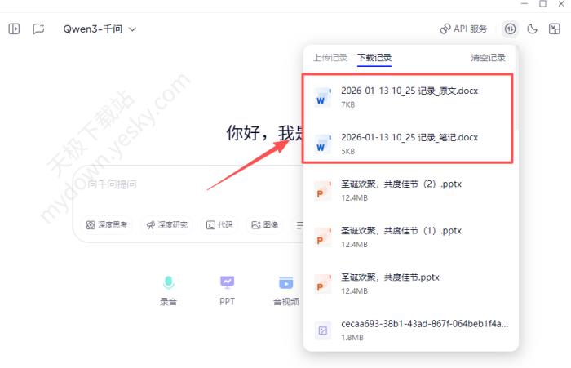Open 2026-01-13 10_25 记录_笔记.docx file
This screenshot has height=368, width=571.
point(409,137)
